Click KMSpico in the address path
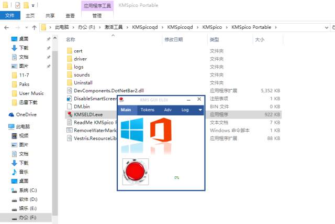Screen dimensions: 335x224 pyautogui.click(x=212, y=27)
